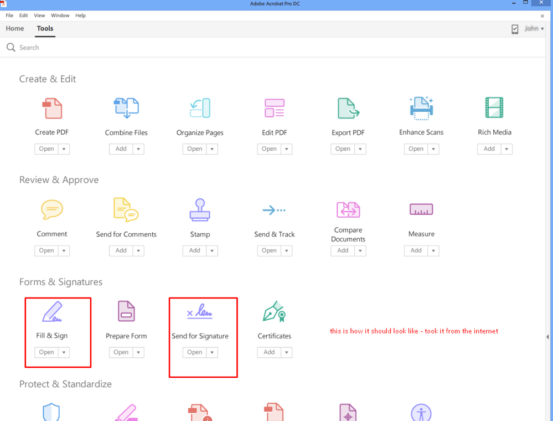Select the Enhance Scans icon

(421, 108)
